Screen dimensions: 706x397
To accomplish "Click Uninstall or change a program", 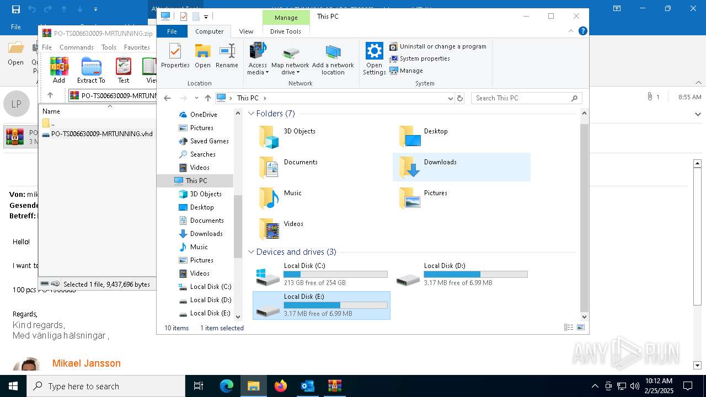I will point(438,46).
